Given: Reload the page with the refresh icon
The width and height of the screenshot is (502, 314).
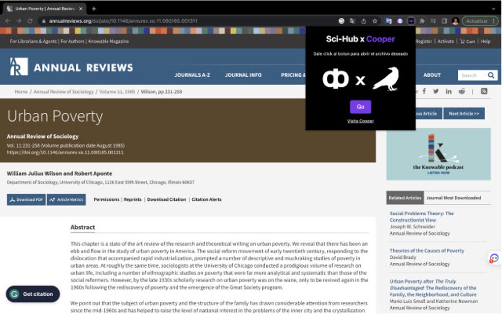Looking at the screenshot, I should 30,21.
